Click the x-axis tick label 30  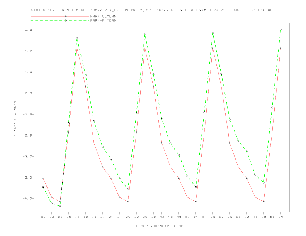[x=128, y=217]
